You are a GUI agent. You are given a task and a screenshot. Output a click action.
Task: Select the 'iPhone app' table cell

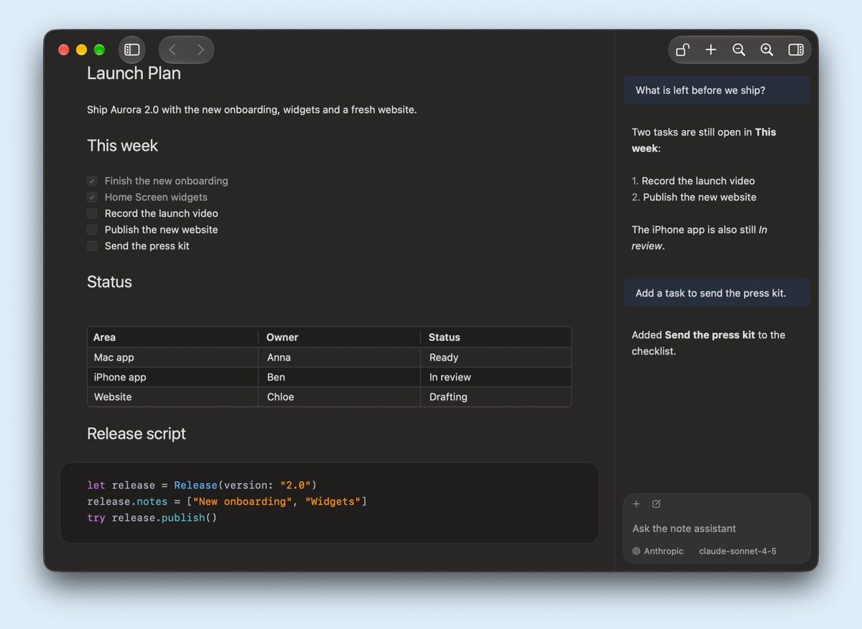click(x=172, y=377)
